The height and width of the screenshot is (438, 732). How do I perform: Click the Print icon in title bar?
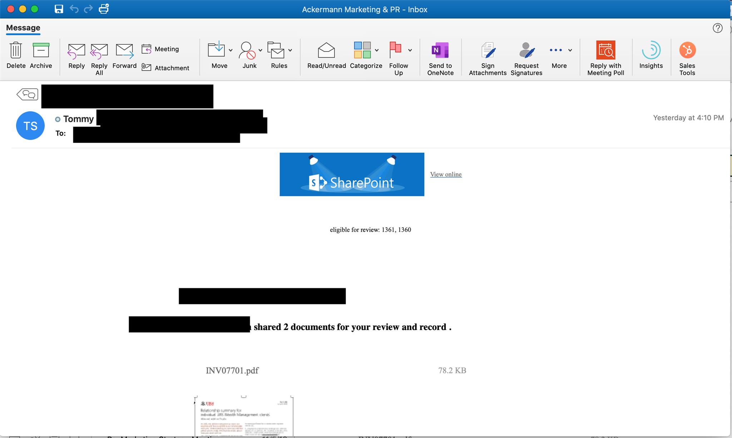(x=104, y=9)
